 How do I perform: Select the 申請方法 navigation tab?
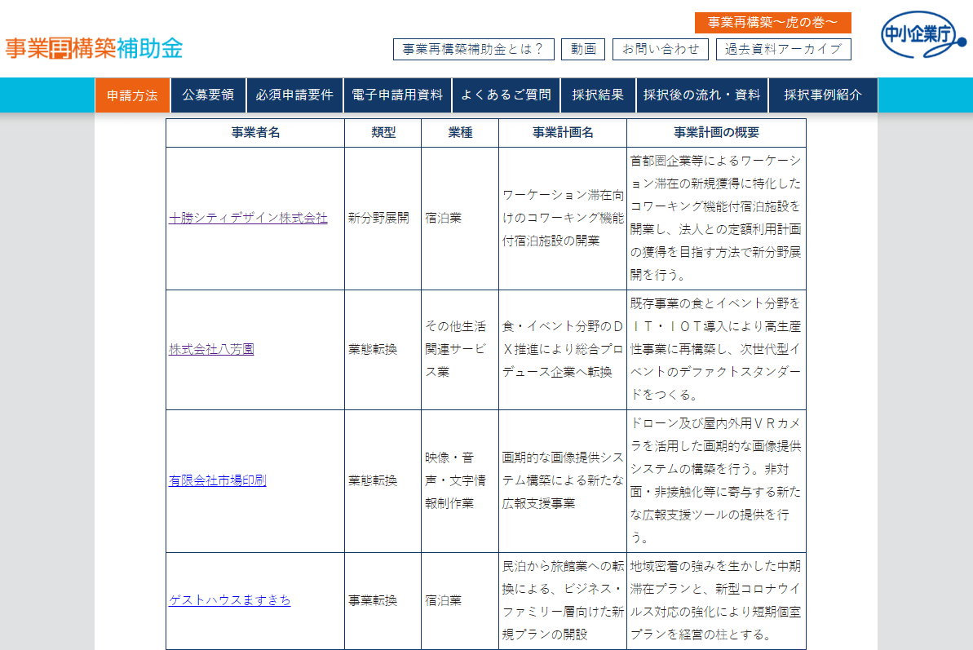tap(132, 95)
